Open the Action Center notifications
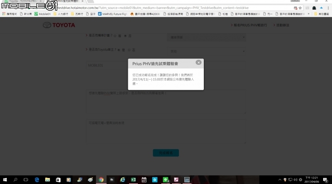This screenshot has height=184, width=332. tap(326, 180)
